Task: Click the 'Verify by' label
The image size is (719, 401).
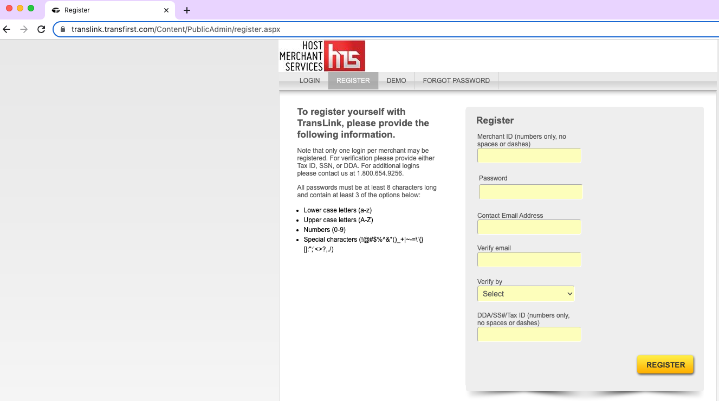Action: pyautogui.click(x=490, y=282)
